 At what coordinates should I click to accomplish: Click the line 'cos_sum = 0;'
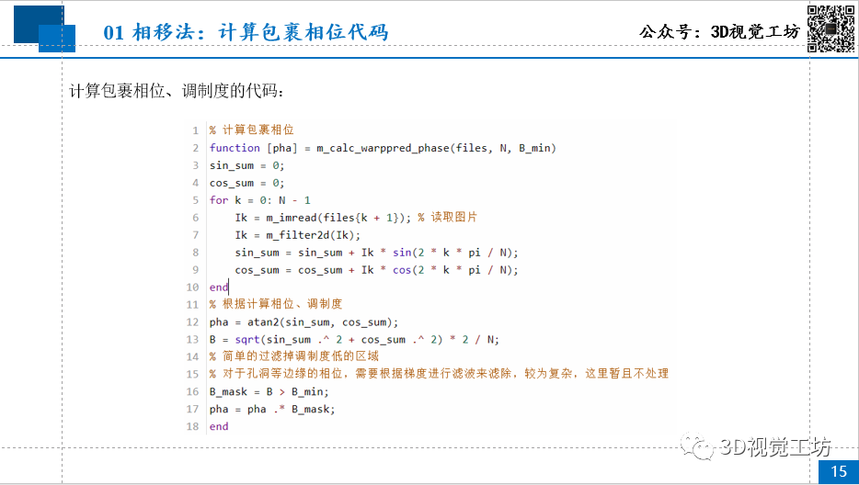coord(247,183)
